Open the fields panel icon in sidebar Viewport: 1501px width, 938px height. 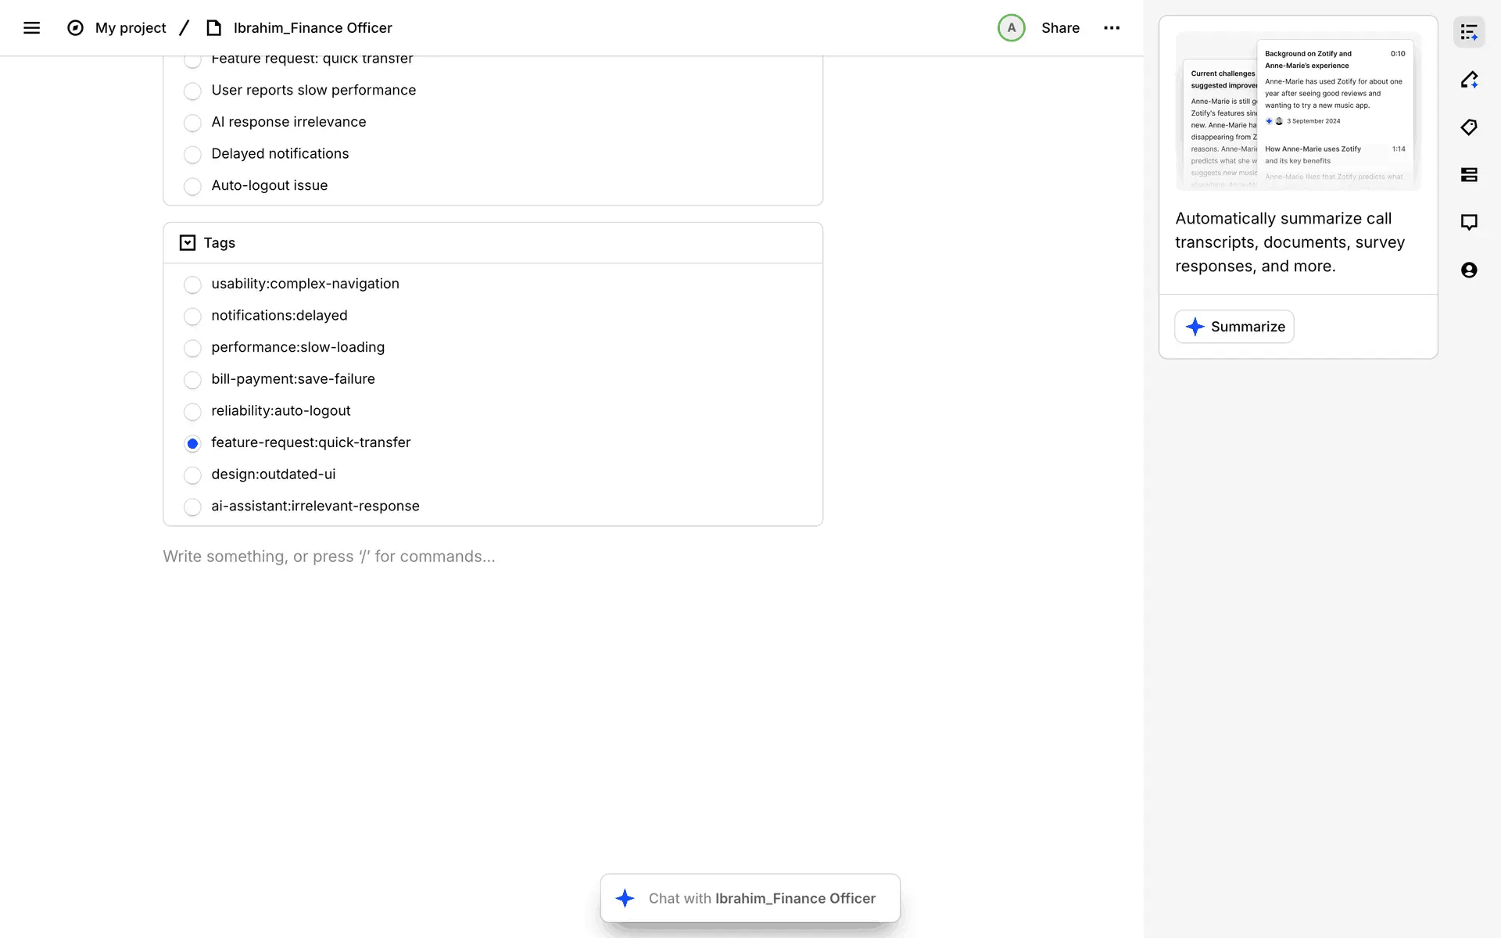1469,175
